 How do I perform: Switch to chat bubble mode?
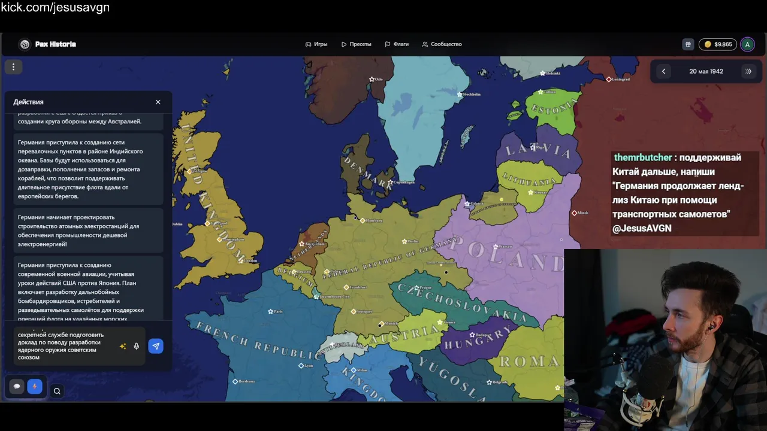click(17, 386)
